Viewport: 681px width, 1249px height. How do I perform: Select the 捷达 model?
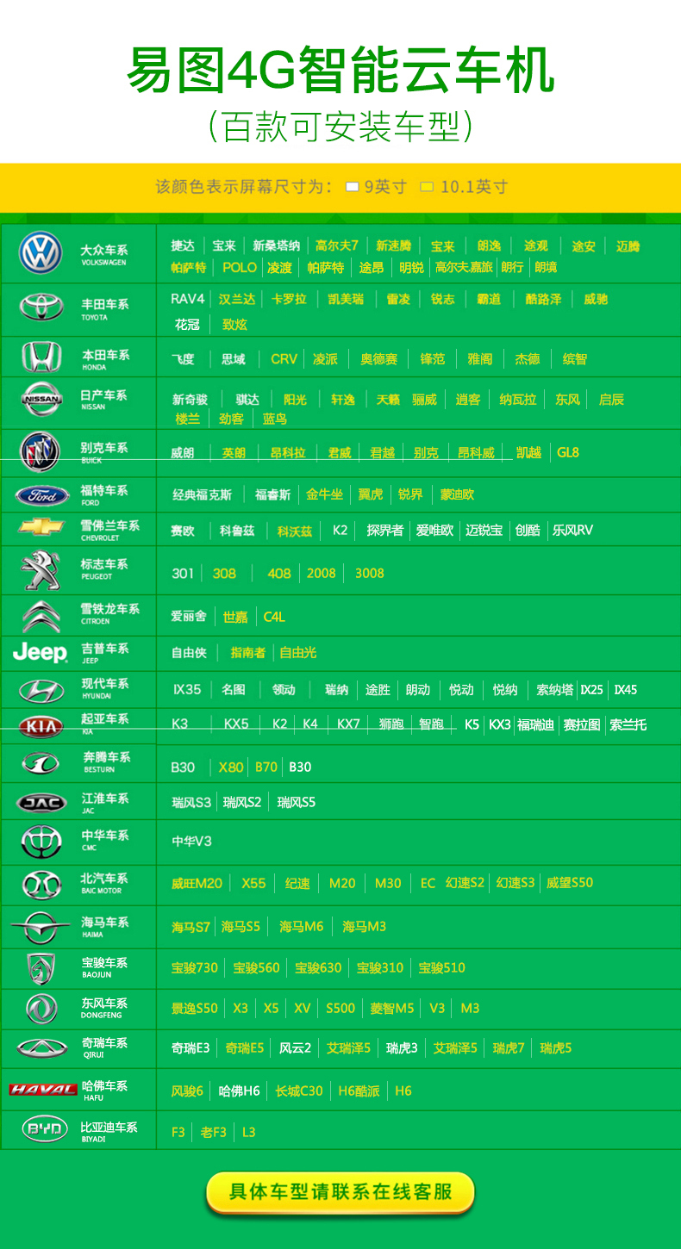[183, 246]
